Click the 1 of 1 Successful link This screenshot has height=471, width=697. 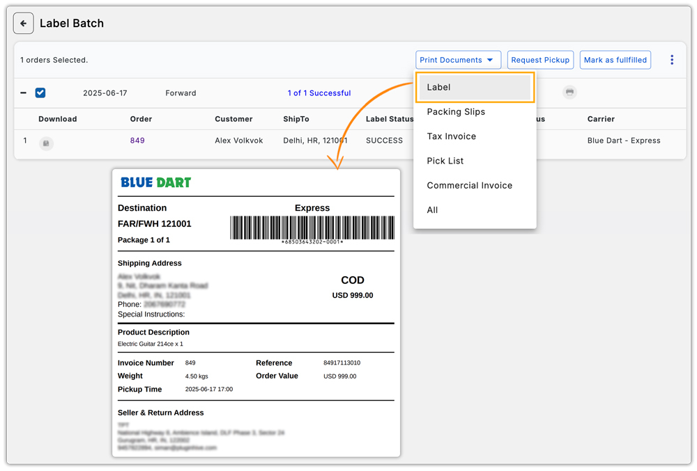(x=319, y=93)
